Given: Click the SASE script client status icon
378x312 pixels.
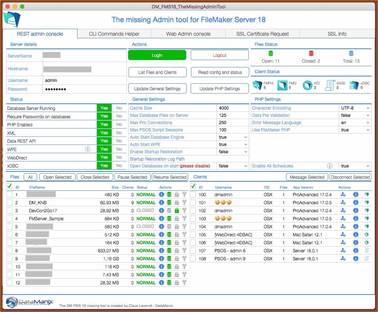Looking at the screenshot, I should point(330,86).
